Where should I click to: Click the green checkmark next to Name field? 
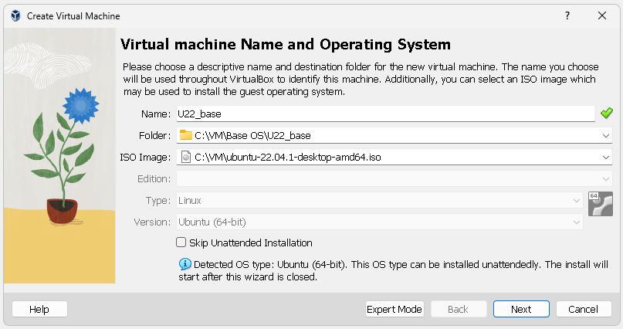606,114
